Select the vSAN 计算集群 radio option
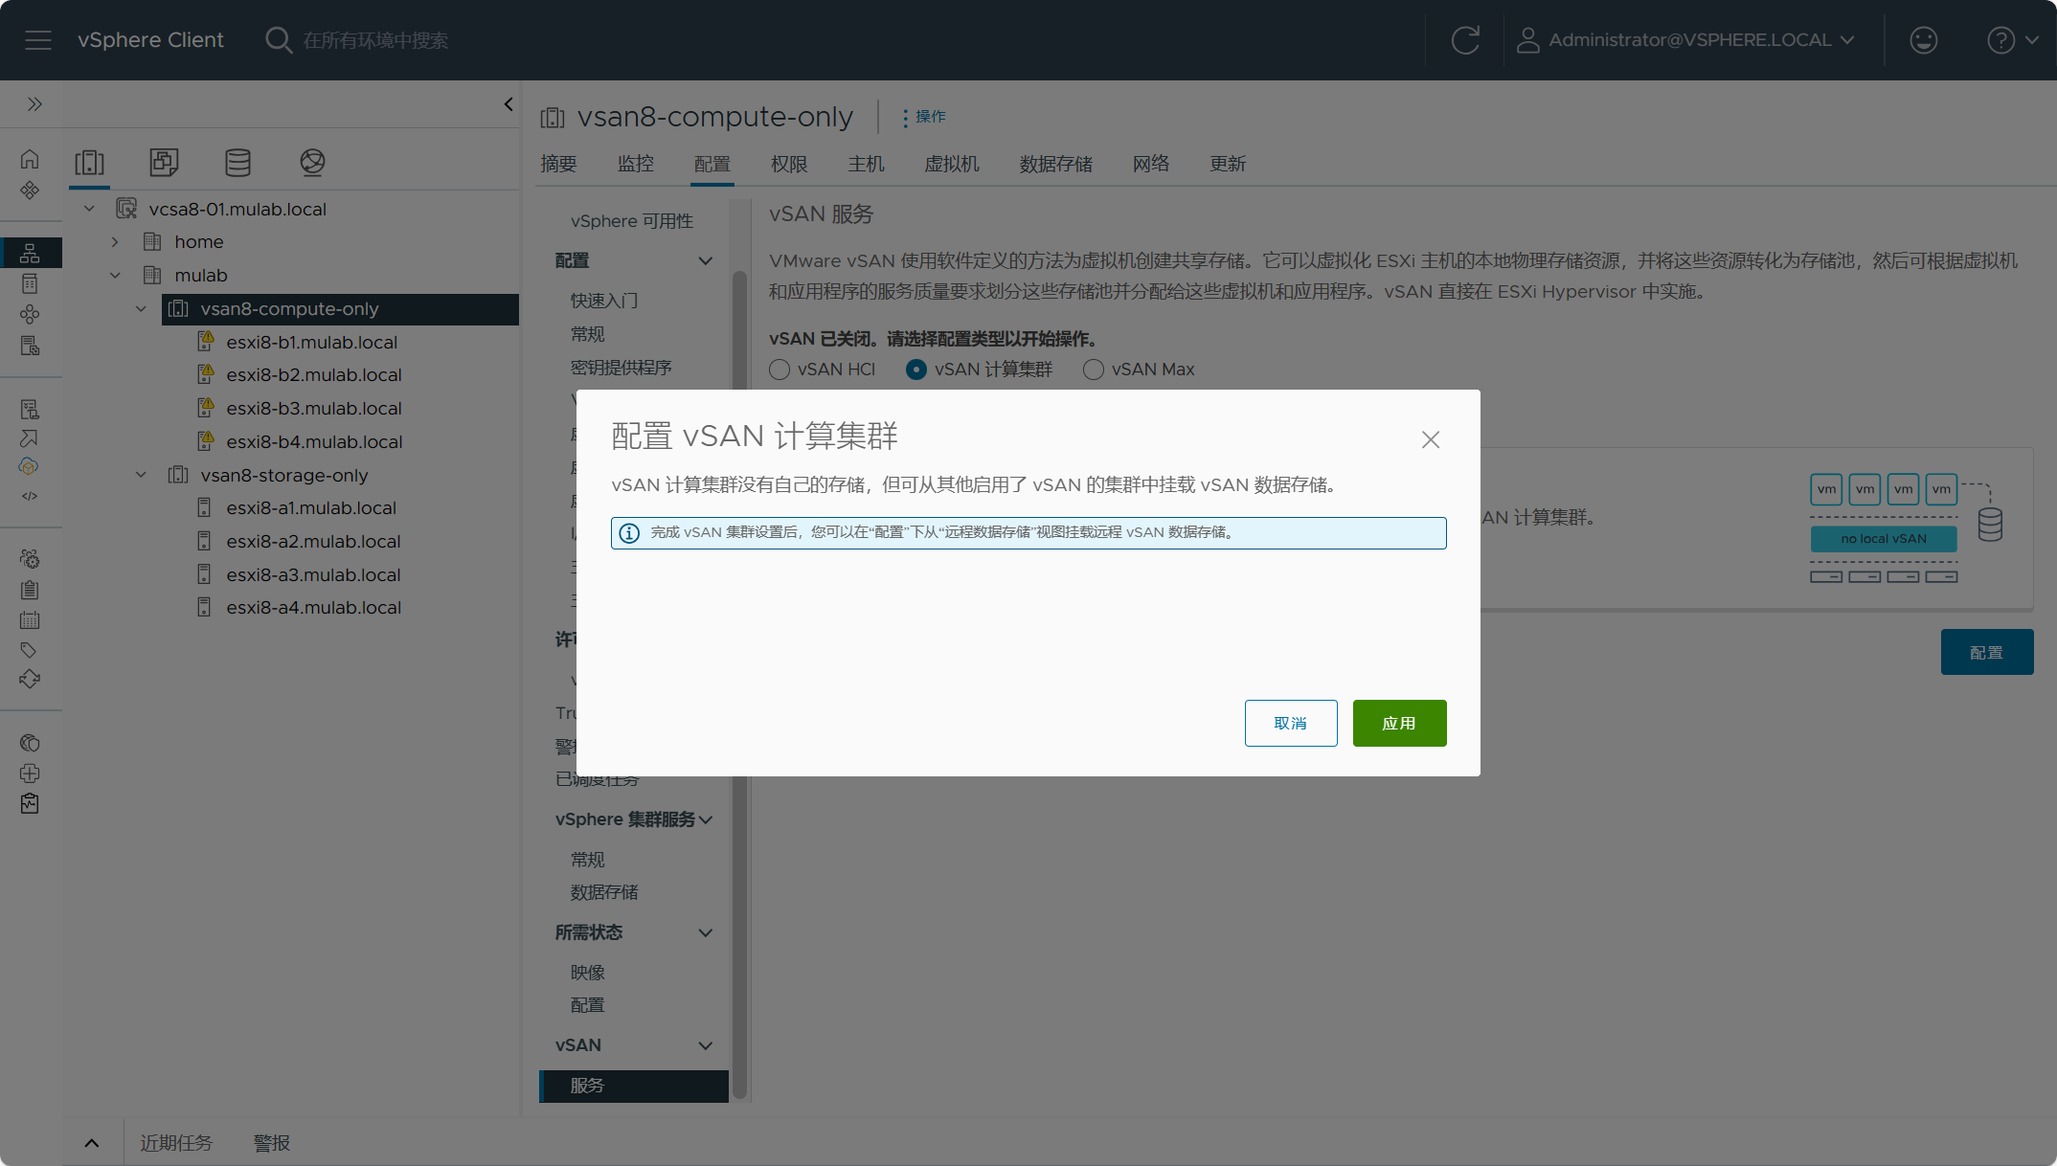Image resolution: width=2057 pixels, height=1166 pixels. point(916,370)
